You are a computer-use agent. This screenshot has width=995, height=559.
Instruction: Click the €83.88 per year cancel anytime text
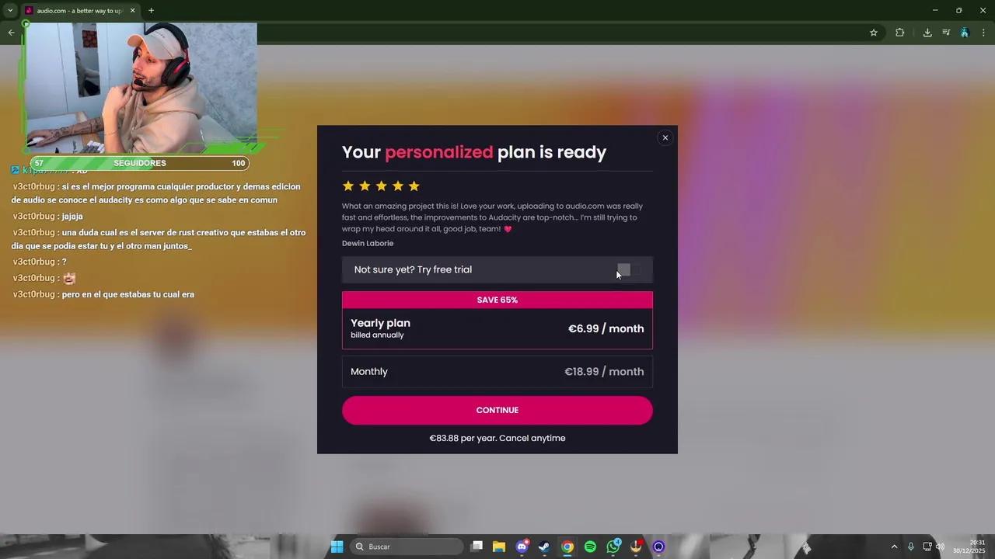(x=497, y=438)
